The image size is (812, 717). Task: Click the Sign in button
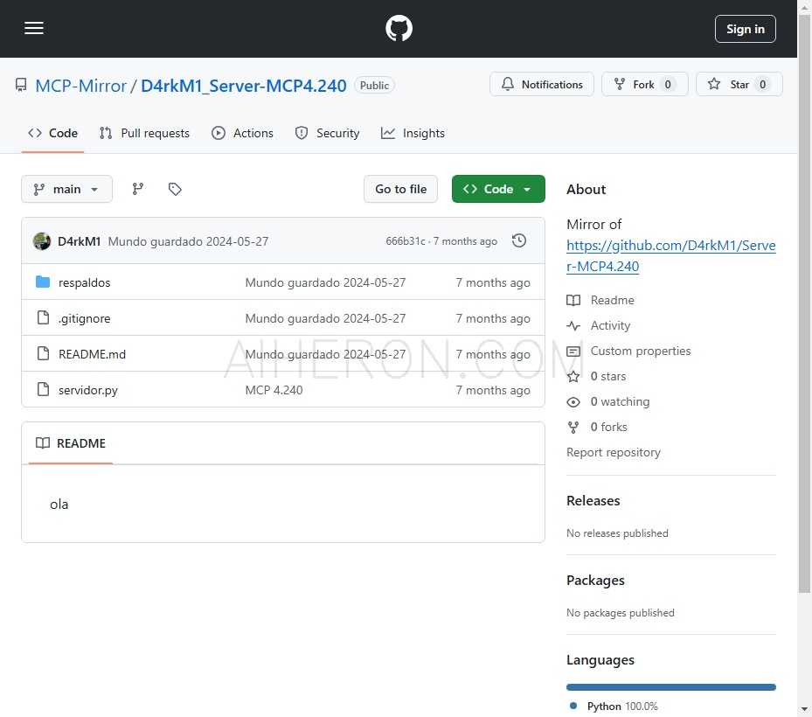click(745, 29)
